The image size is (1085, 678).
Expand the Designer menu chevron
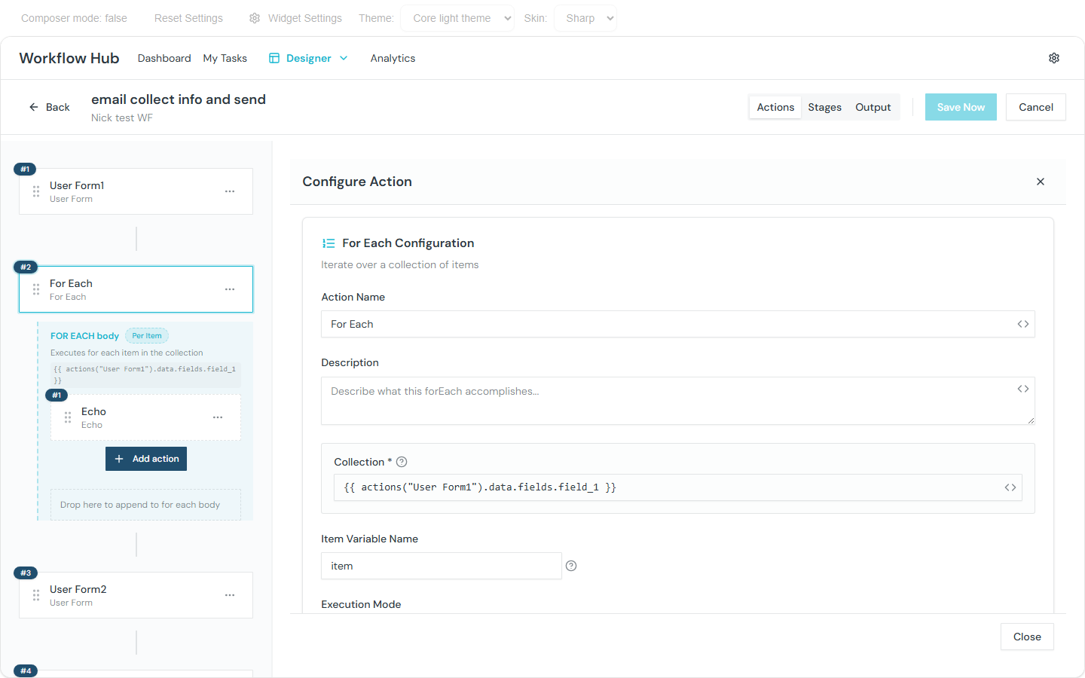(x=344, y=58)
